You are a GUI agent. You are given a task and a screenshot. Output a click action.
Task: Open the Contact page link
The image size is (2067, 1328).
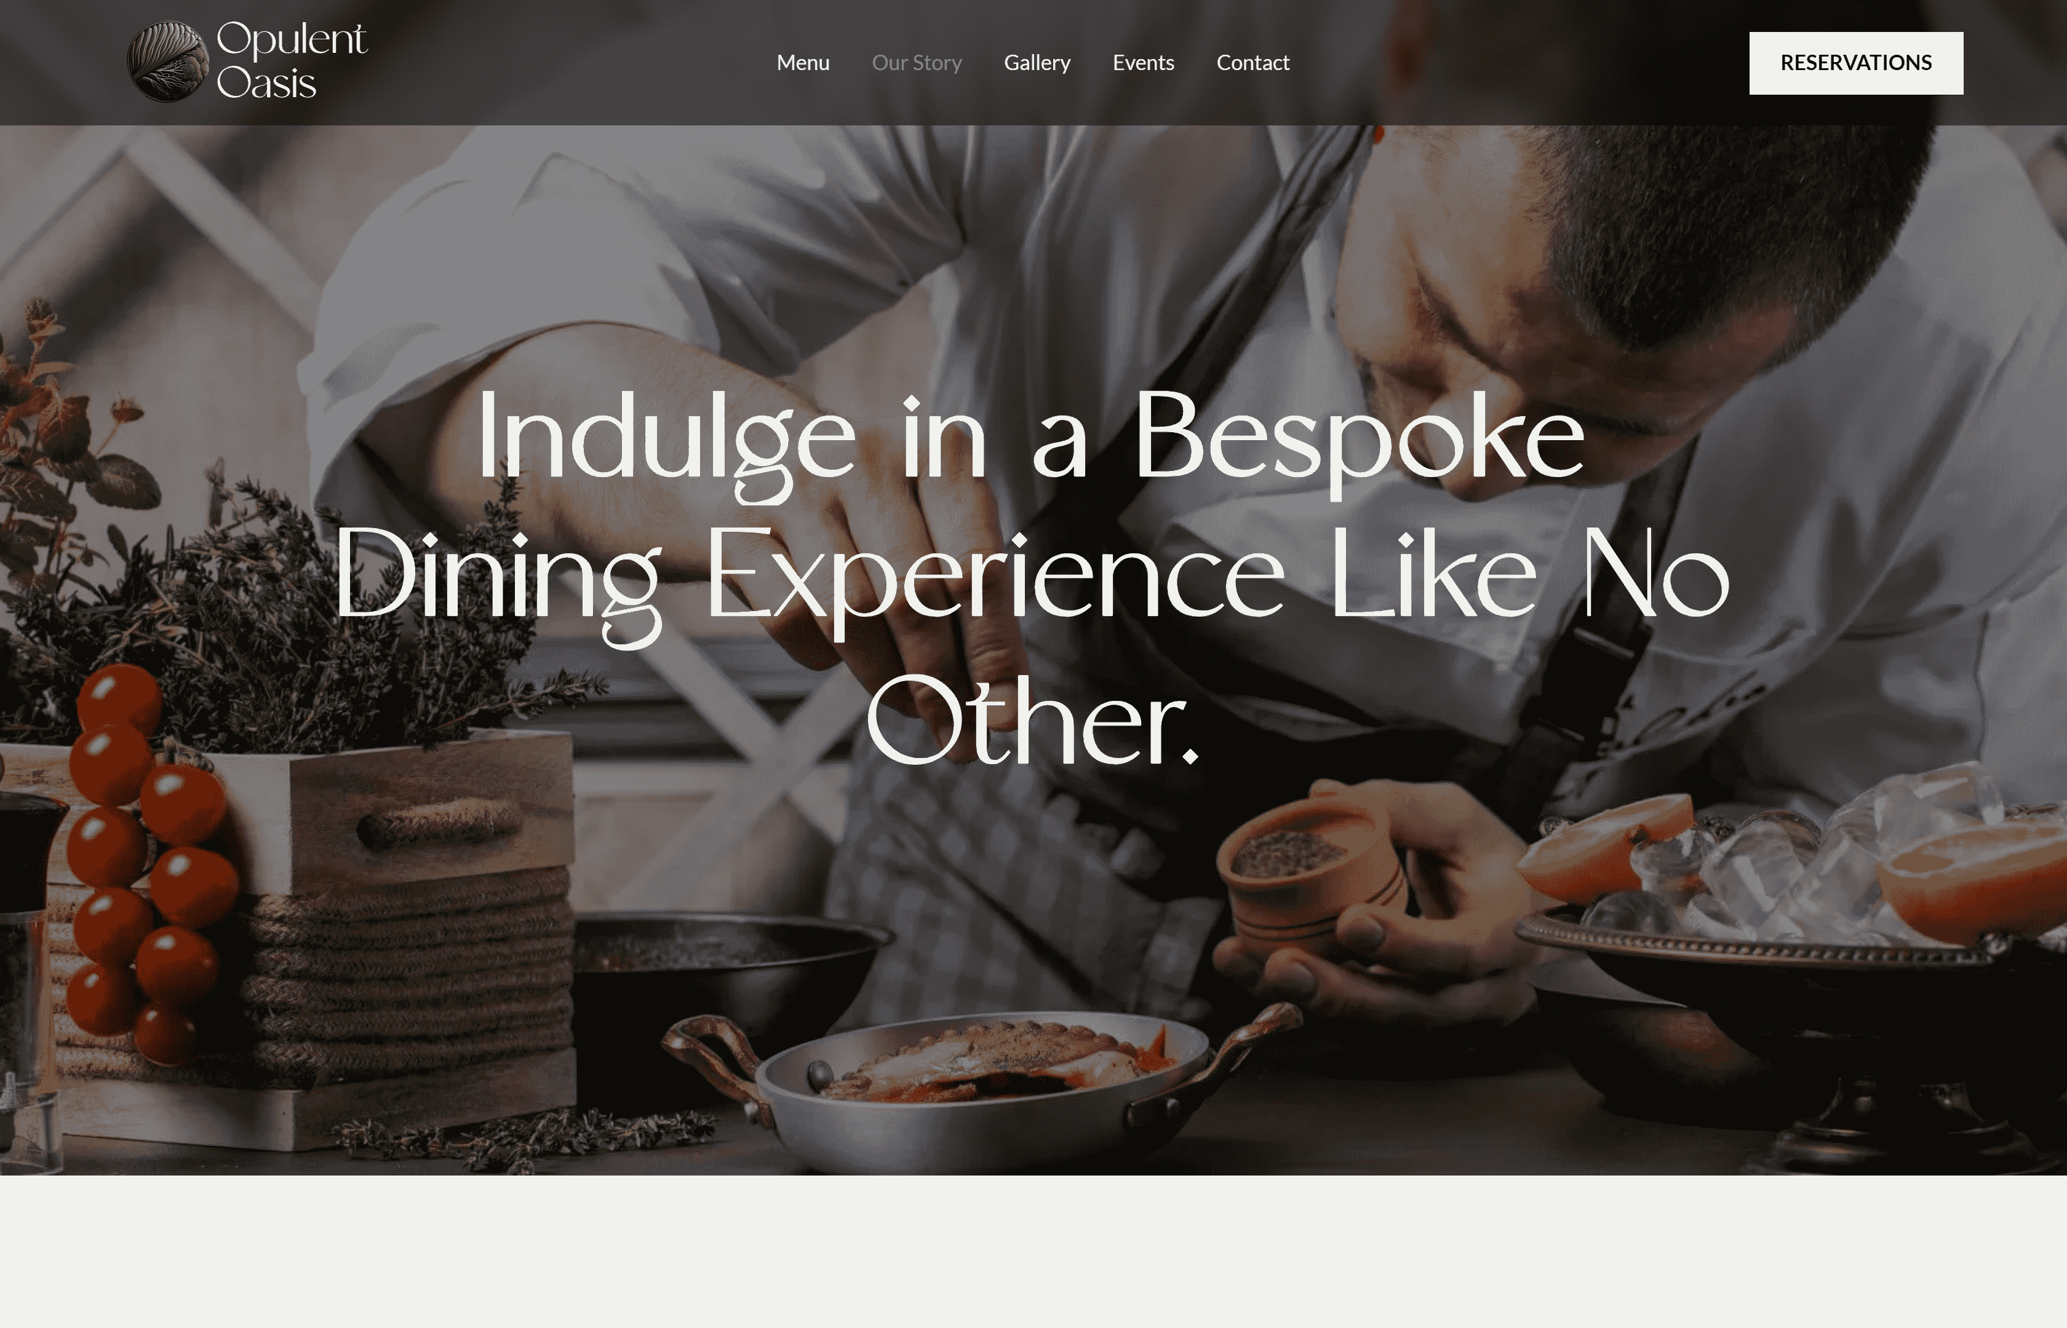coord(1253,63)
